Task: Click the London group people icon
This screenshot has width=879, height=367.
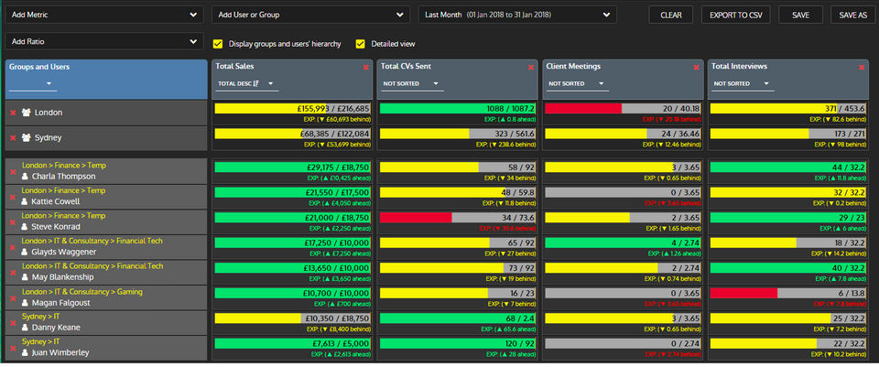Action: (x=26, y=113)
